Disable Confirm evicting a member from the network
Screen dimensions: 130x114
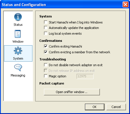[x=46, y=52]
